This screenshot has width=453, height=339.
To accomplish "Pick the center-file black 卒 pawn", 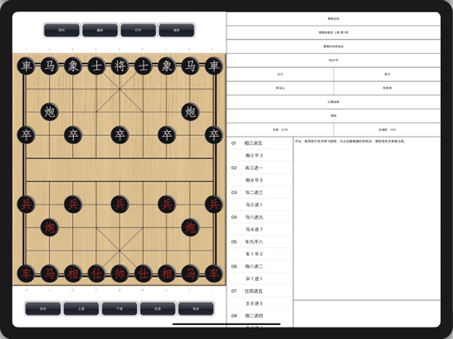I will [120, 135].
